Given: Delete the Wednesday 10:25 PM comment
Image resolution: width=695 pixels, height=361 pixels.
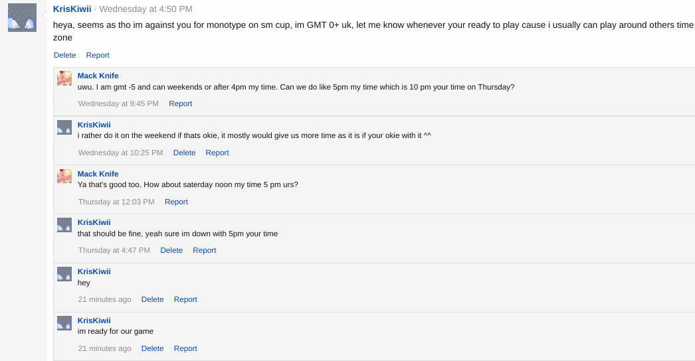Looking at the screenshot, I should (x=185, y=153).
